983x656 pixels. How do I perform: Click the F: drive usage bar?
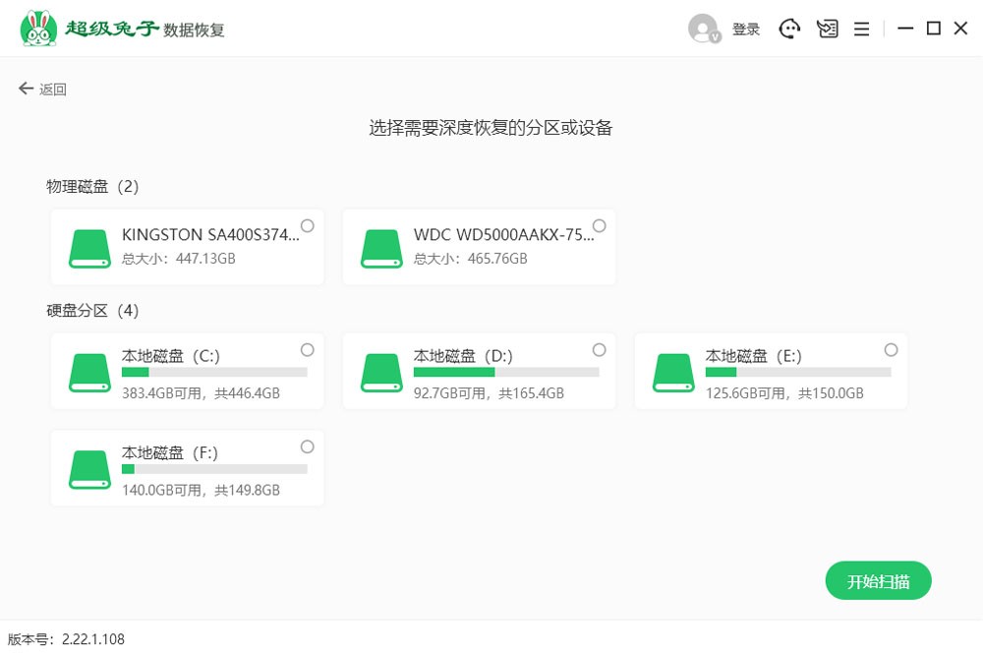pyautogui.click(x=214, y=469)
